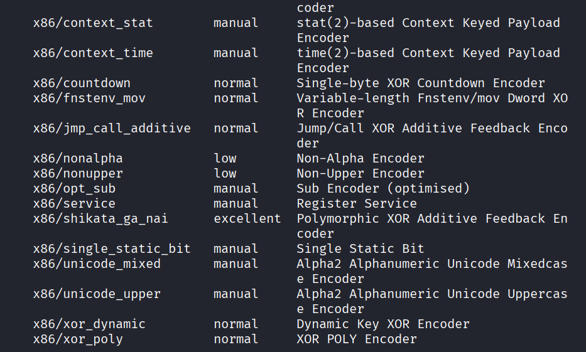Click the "Single-byte XOR Countdown Encoder" description
Image resolution: width=586 pixels, height=352 pixels.
[x=421, y=83]
